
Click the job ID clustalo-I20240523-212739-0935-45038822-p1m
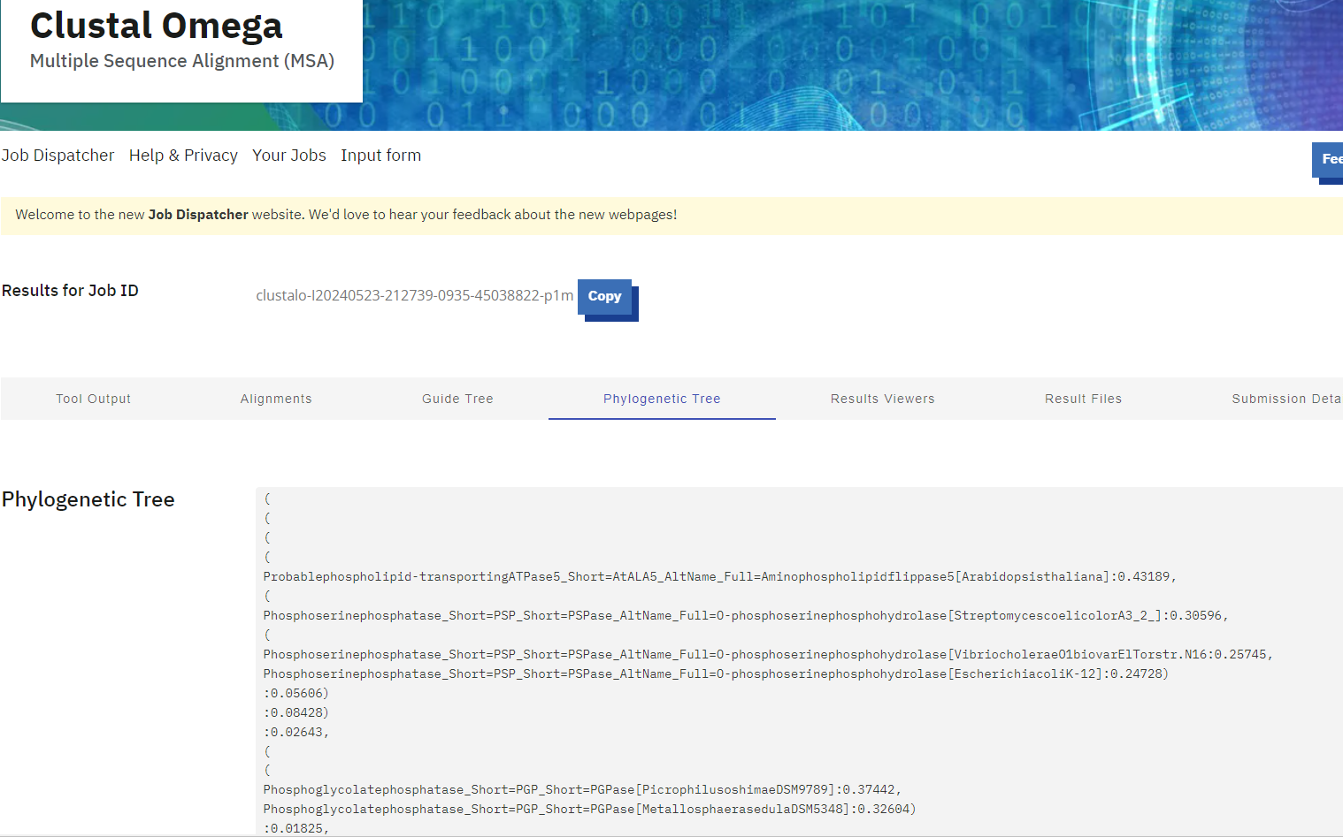(415, 296)
